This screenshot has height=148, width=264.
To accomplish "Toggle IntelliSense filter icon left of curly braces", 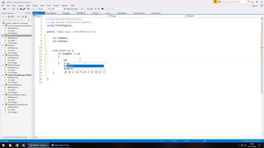I will click(92, 72).
